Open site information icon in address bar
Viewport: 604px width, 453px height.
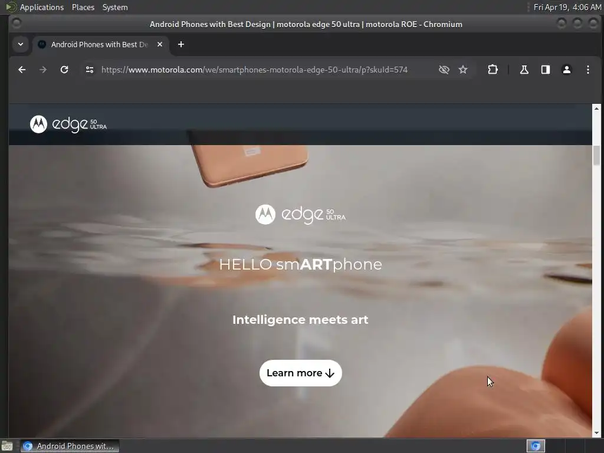click(x=90, y=70)
